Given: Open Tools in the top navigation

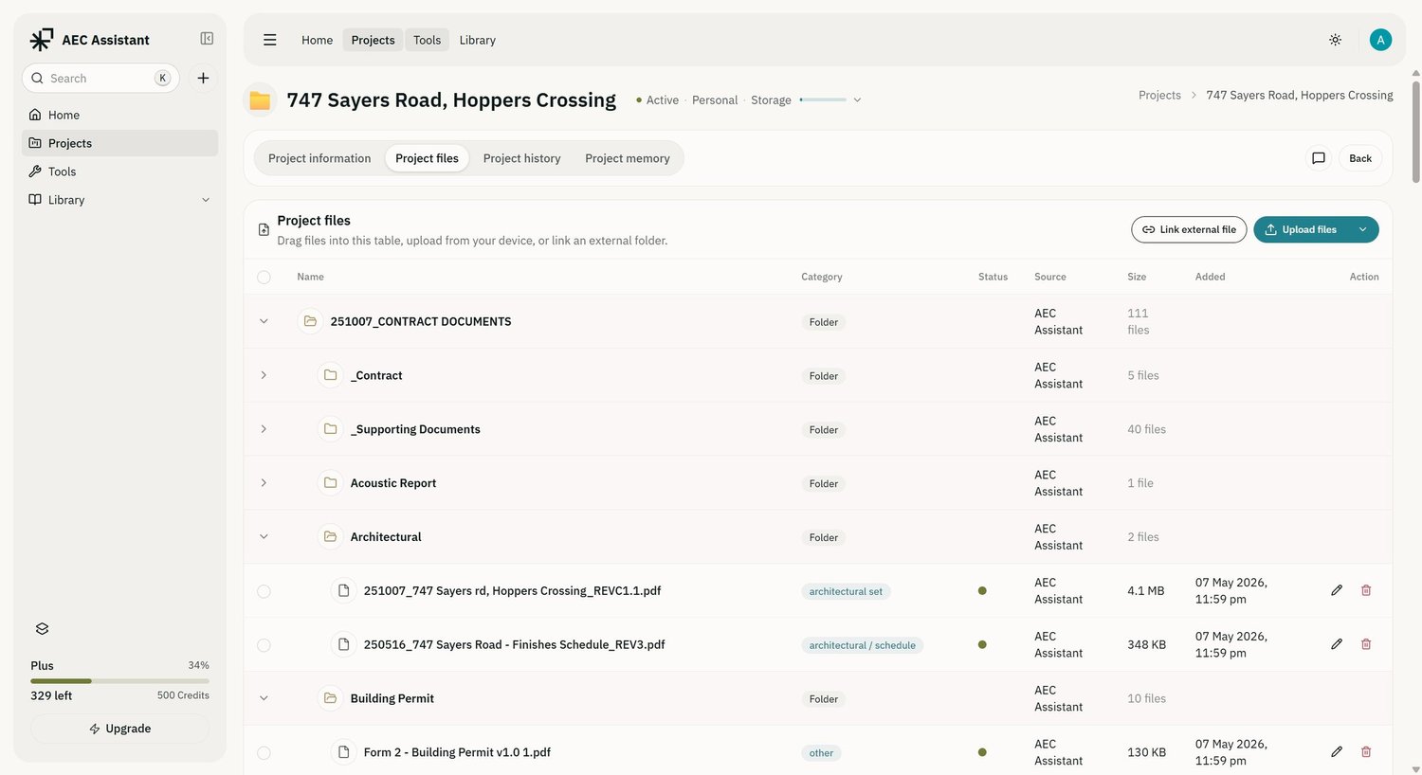Looking at the screenshot, I should pos(427,40).
